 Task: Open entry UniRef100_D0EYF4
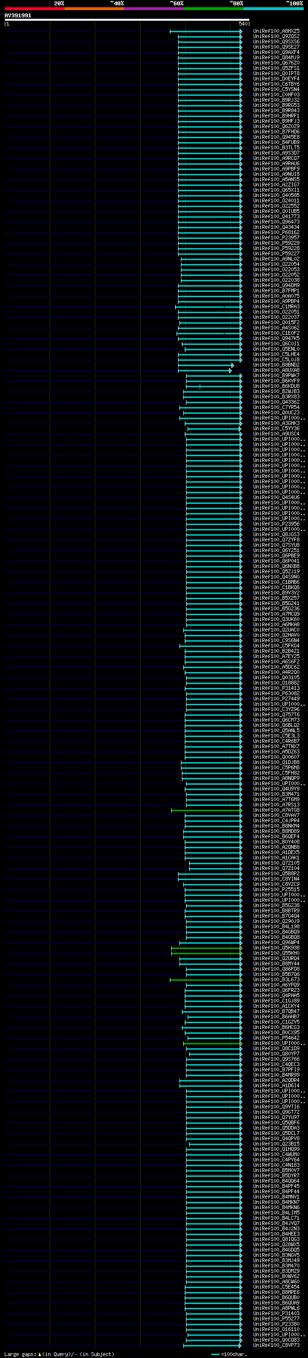276,79
